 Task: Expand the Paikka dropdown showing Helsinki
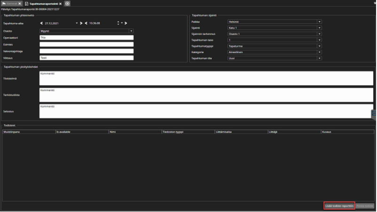(x=319, y=22)
